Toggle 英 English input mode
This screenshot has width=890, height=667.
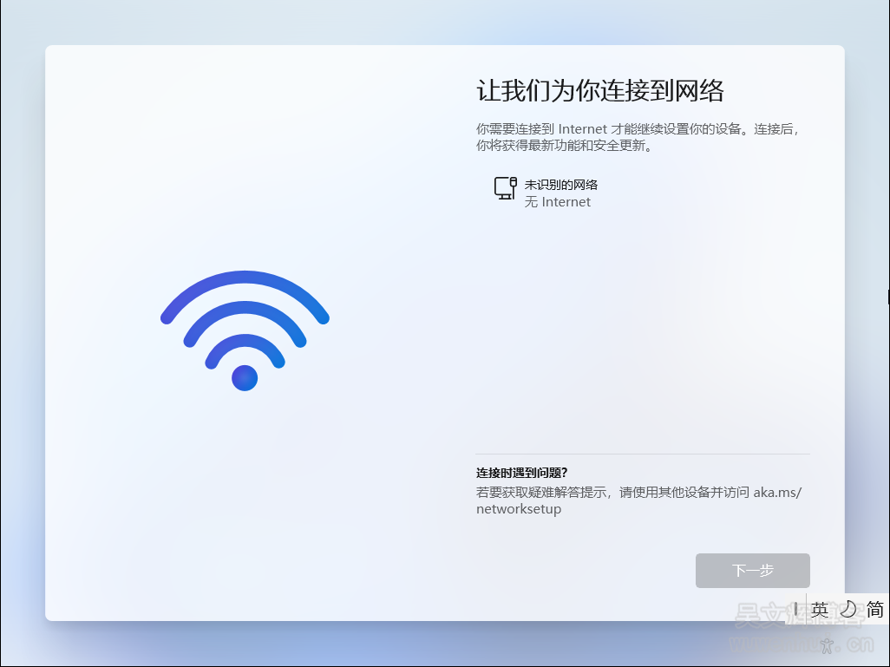[820, 609]
